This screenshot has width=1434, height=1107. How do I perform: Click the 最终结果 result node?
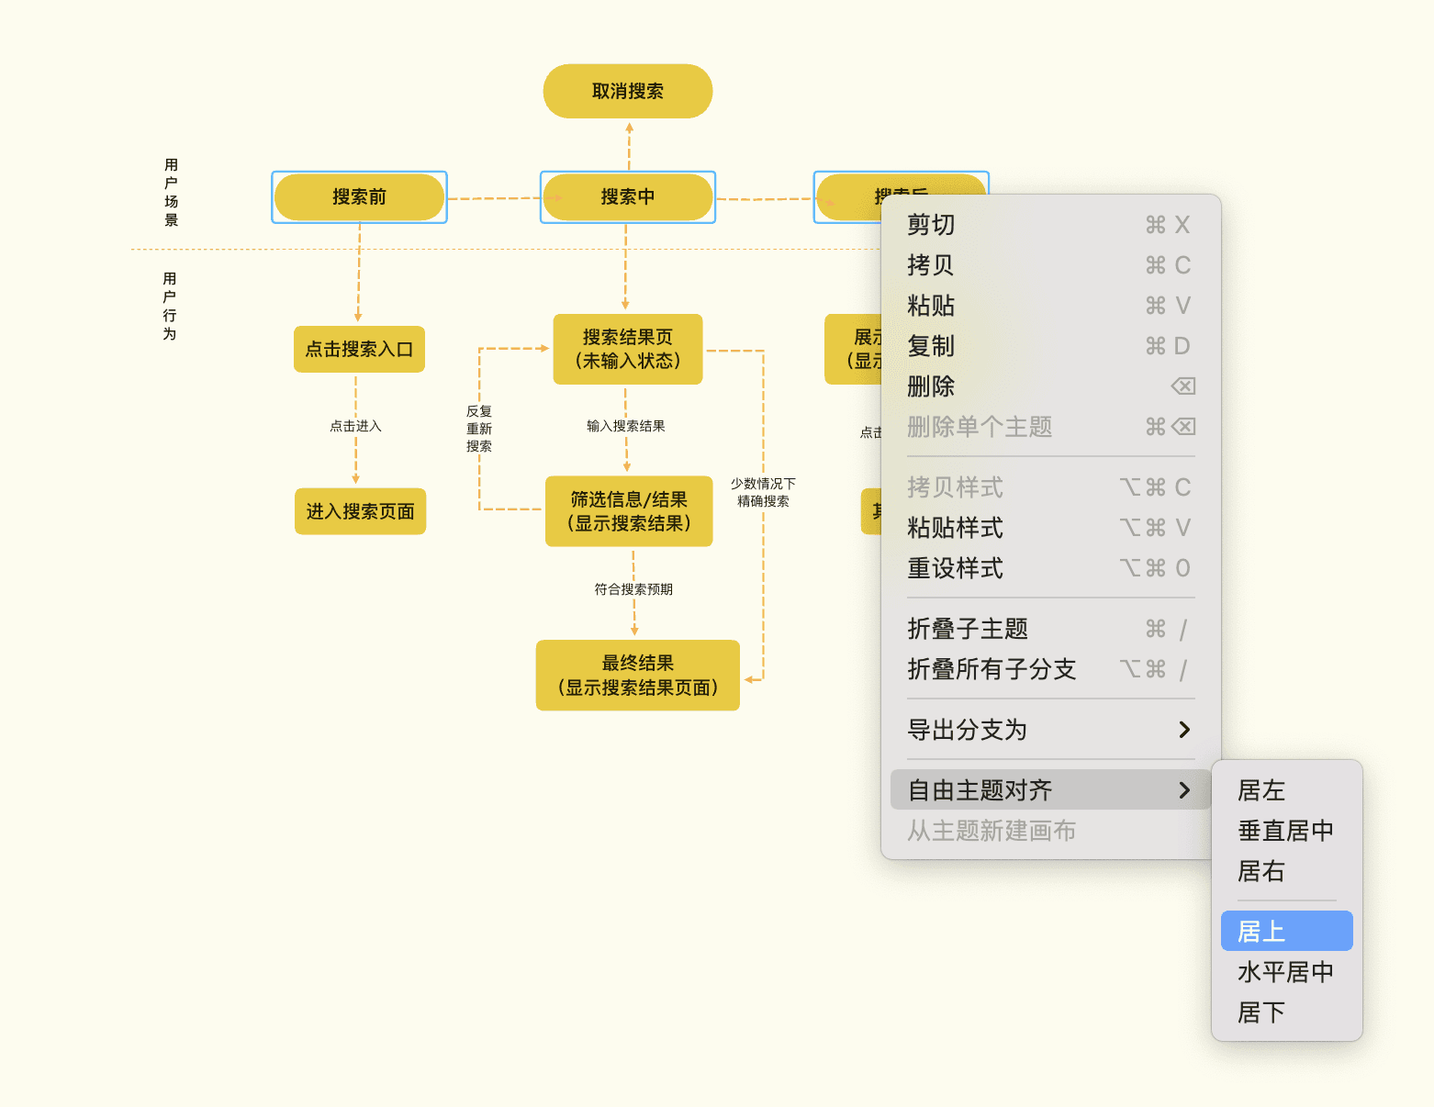tap(637, 675)
